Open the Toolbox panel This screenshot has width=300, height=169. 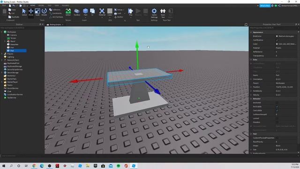(x=77, y=12)
